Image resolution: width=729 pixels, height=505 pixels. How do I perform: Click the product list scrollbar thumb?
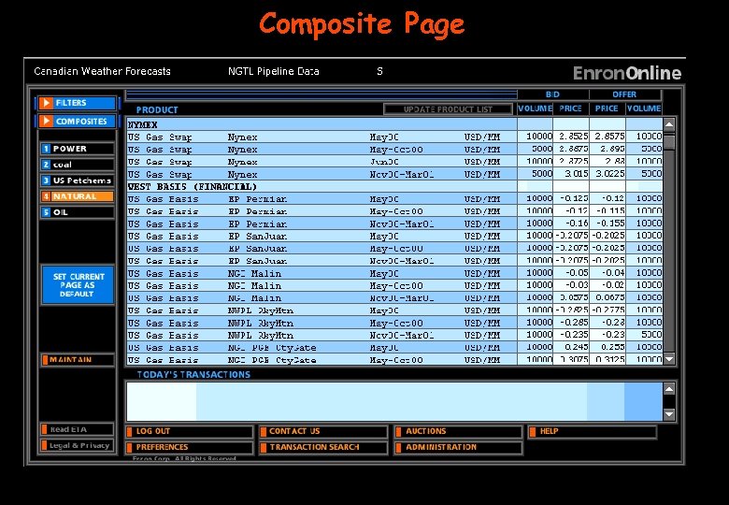[x=669, y=140]
